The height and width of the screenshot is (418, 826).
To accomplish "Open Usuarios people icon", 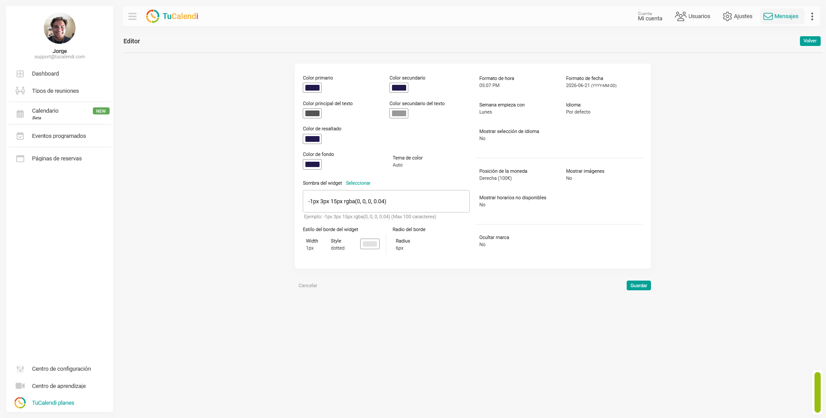I will point(680,16).
